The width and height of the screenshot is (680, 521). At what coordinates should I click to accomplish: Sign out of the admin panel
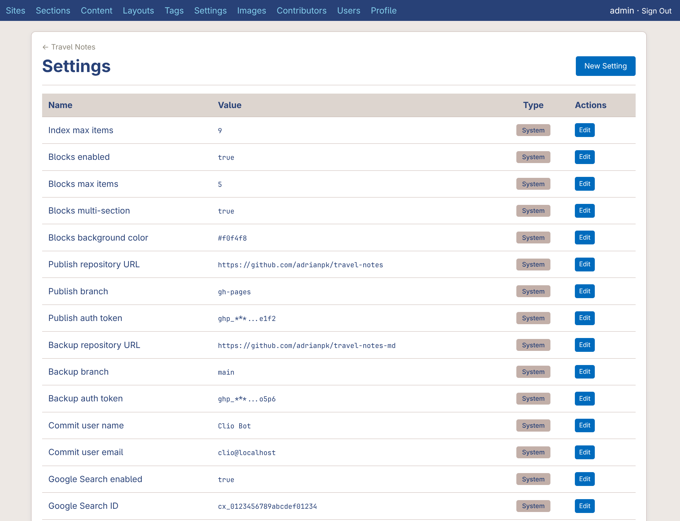click(656, 11)
